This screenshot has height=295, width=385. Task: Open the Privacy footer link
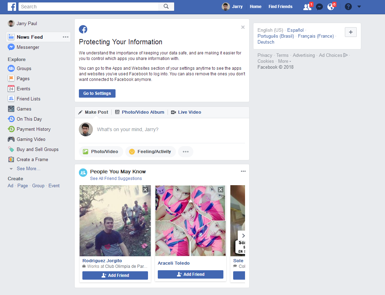click(x=265, y=55)
